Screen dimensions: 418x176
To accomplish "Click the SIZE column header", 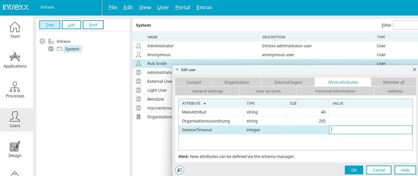I will [307, 103].
